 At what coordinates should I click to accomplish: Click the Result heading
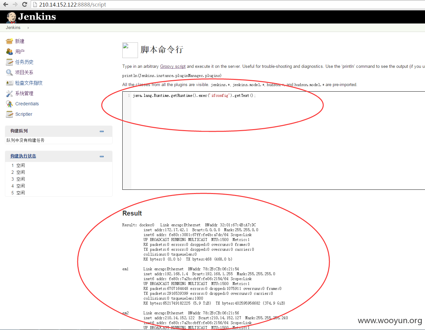[x=132, y=213]
